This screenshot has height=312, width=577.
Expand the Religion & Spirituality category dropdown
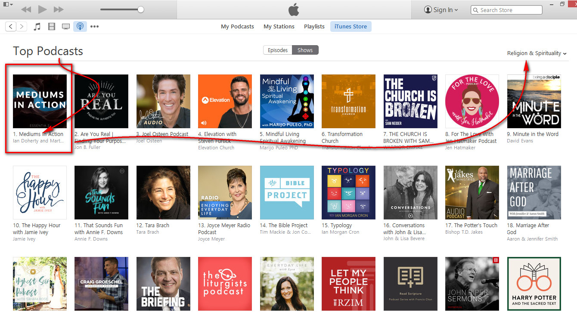point(537,53)
